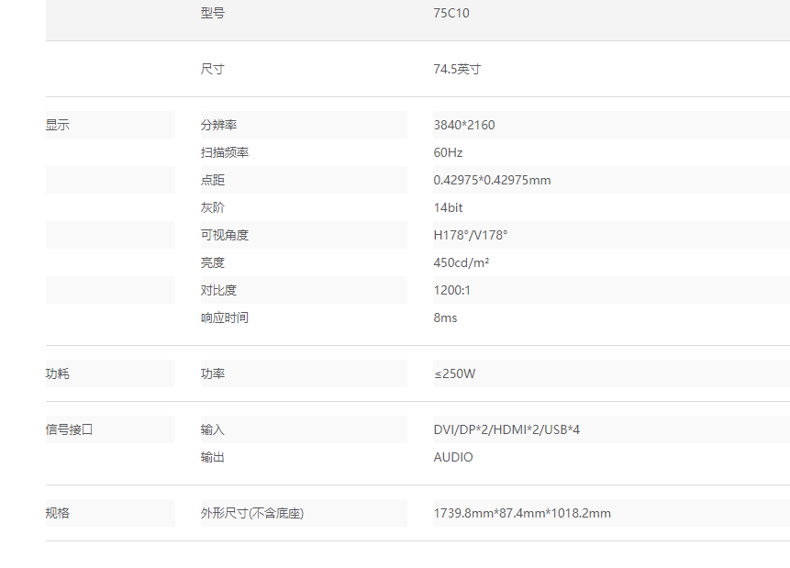Select the AUDIO output value
The image size is (790, 568).
pos(453,457)
